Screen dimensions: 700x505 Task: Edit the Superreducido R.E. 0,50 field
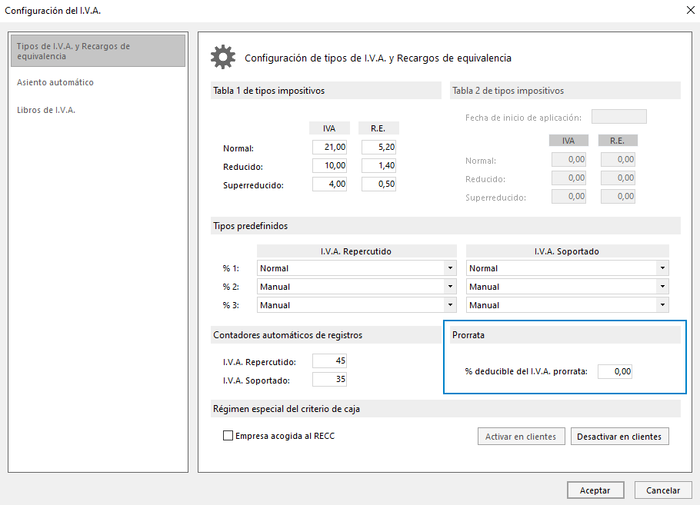tap(378, 184)
